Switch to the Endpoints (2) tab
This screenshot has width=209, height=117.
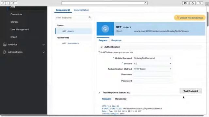coord(63,10)
